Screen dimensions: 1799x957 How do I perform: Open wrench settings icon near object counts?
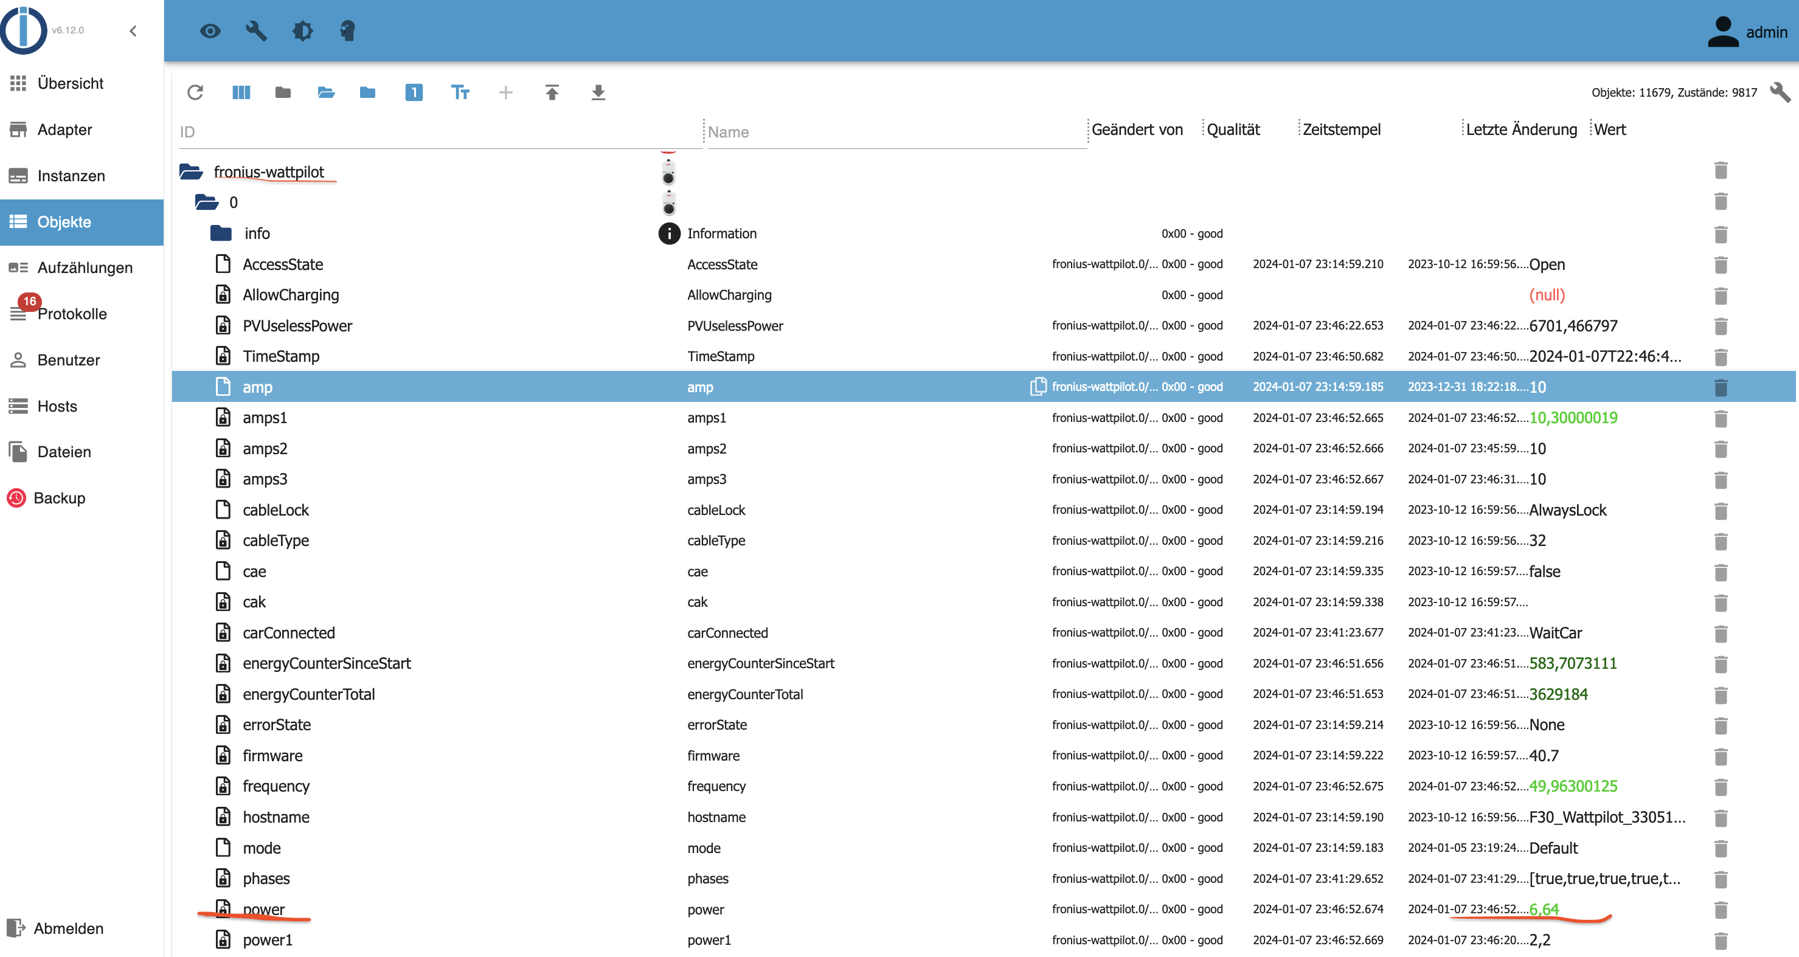coord(1780,92)
